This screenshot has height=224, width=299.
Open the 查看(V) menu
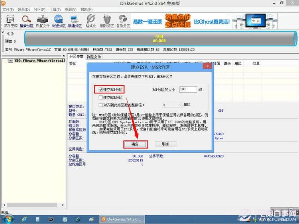pos(71,10)
